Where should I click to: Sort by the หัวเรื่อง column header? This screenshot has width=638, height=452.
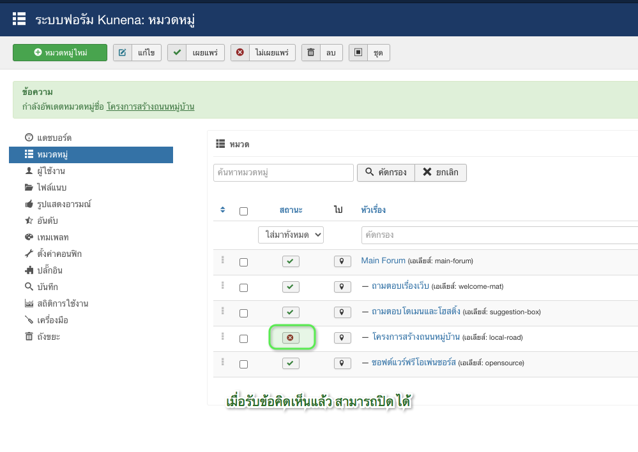[x=373, y=210]
